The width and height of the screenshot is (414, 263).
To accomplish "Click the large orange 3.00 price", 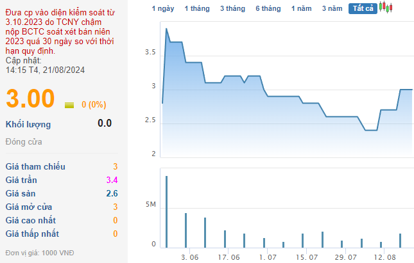I will (x=30, y=100).
